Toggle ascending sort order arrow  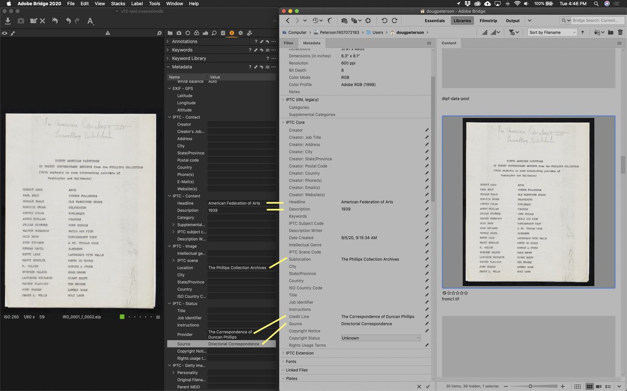583,32
